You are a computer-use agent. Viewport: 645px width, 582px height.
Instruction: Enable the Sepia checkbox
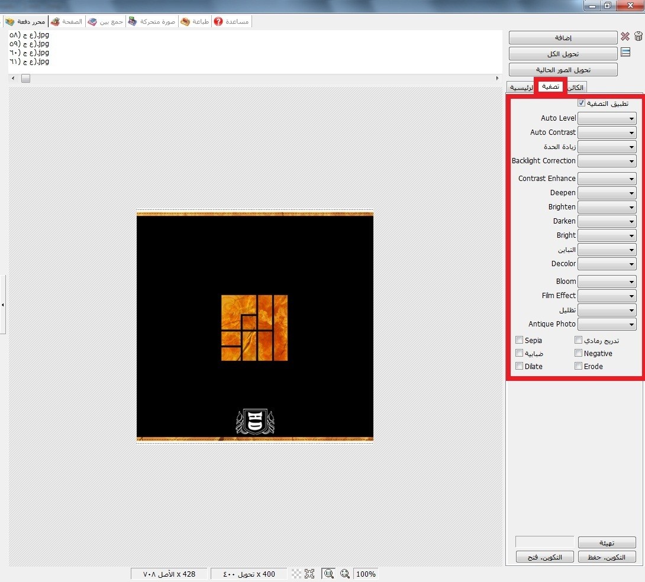[519, 340]
